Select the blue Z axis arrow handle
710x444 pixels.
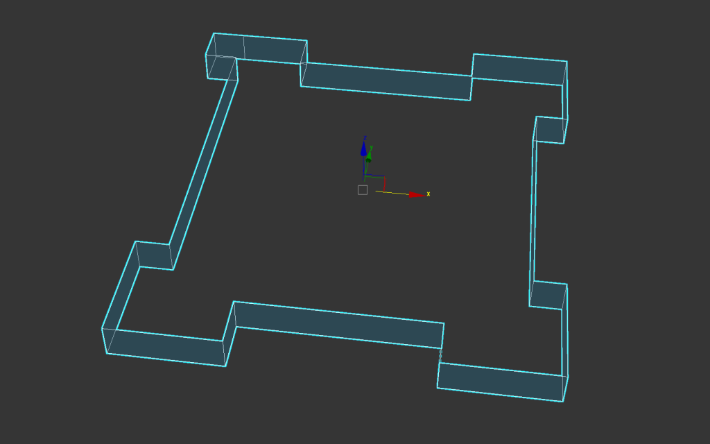[x=363, y=147]
